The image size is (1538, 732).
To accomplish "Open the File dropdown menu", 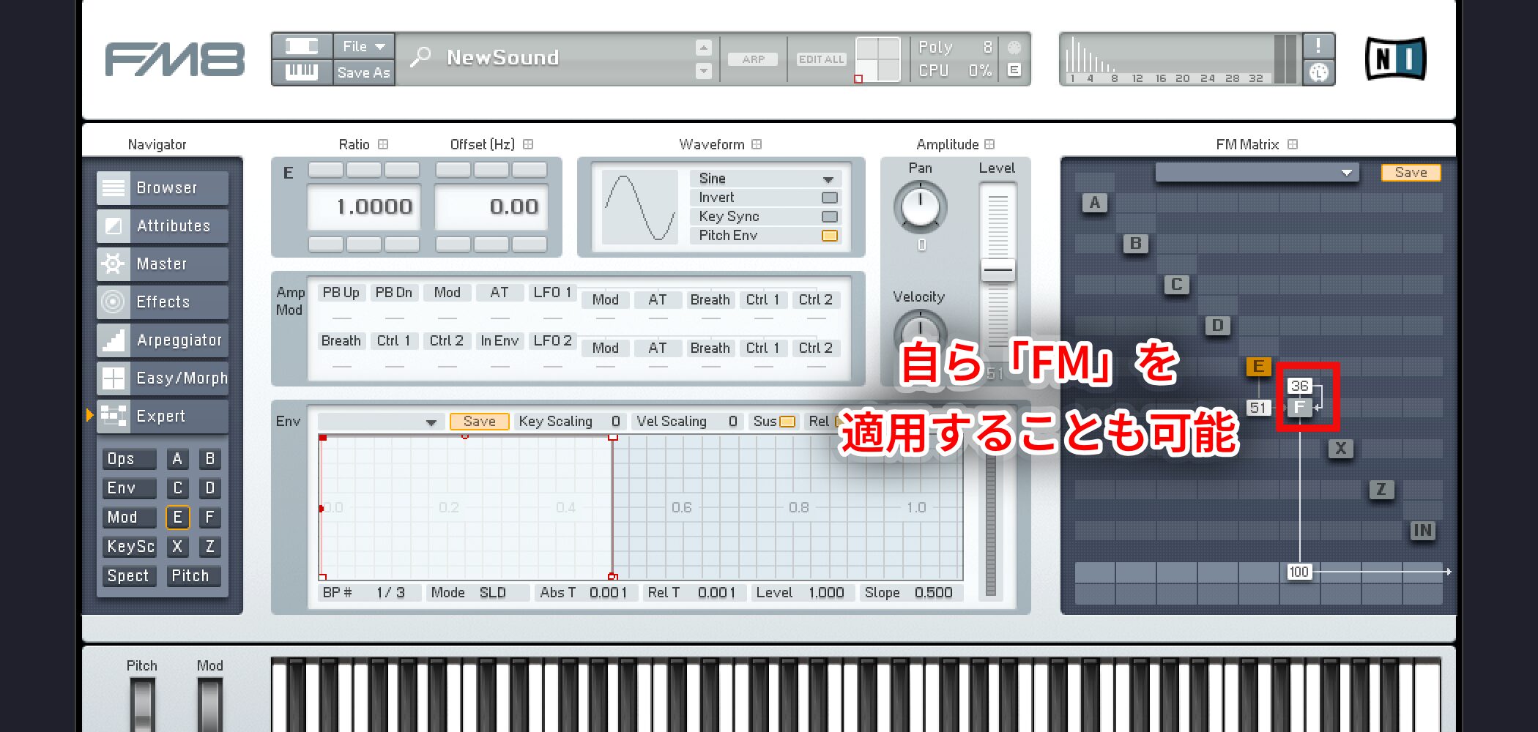I will tap(364, 46).
